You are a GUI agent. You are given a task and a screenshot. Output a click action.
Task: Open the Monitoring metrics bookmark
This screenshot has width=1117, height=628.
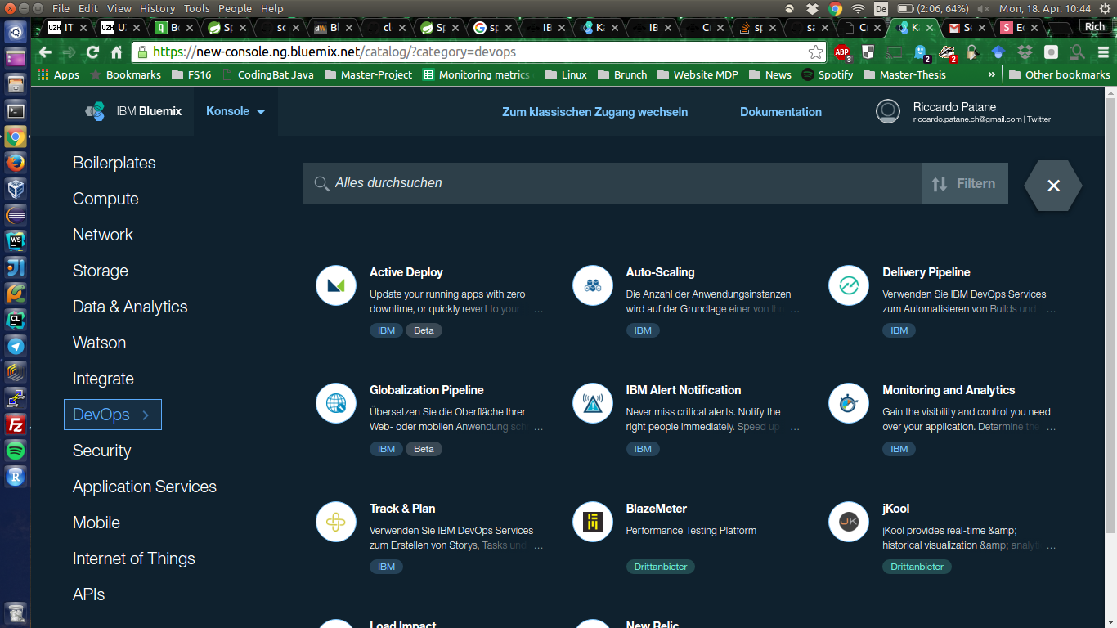(x=477, y=74)
